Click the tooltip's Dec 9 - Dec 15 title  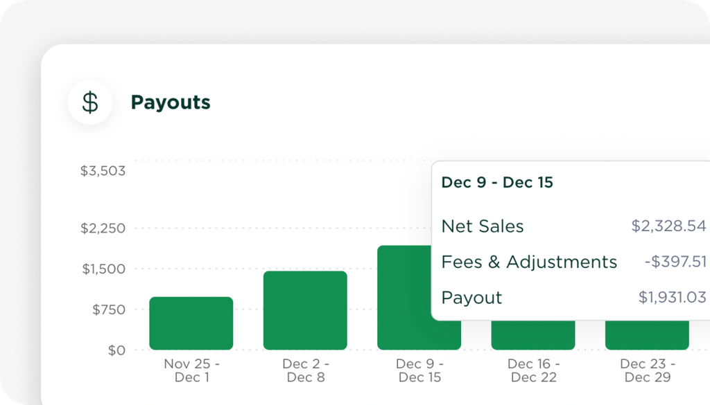[x=497, y=183]
